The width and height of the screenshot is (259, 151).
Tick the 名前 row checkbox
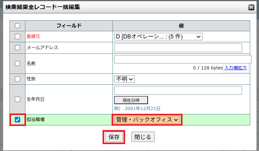[18, 63]
